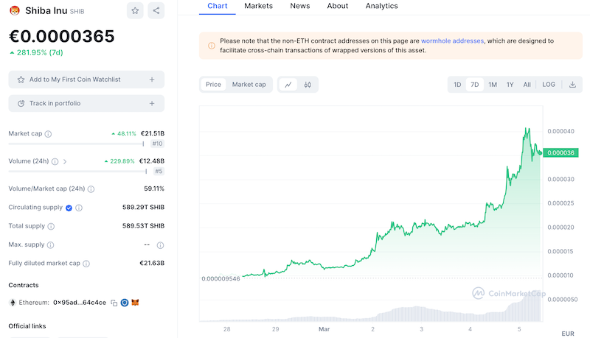The image size is (590, 338).
Task: Click the 589.53T SHIB total supply
Action: click(x=143, y=226)
